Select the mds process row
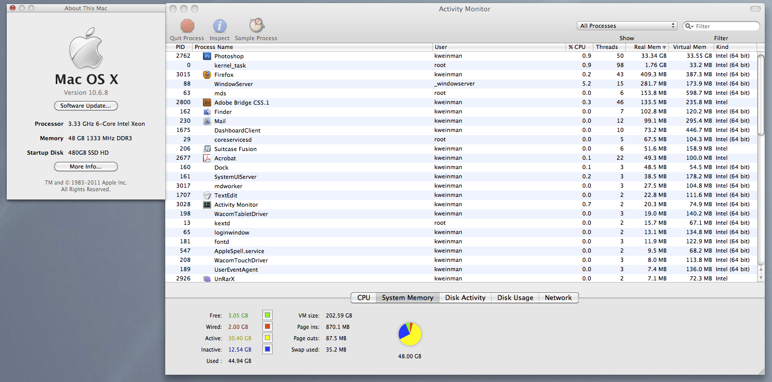772x382 pixels. 461,93
